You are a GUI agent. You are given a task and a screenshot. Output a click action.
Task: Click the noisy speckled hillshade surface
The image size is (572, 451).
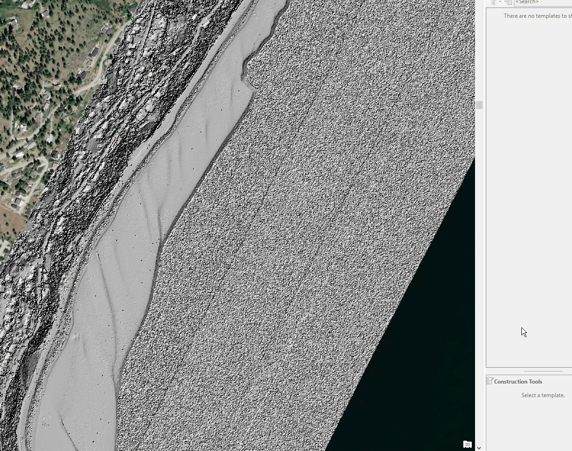click(305, 211)
